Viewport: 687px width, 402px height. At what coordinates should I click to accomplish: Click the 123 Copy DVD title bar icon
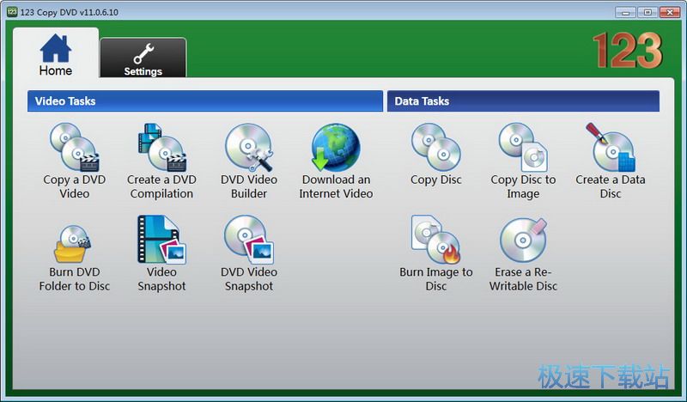tap(12, 11)
